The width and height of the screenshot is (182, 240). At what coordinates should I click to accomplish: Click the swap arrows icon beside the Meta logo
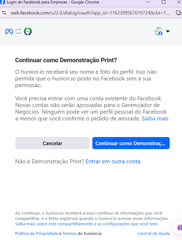click(x=18, y=31)
